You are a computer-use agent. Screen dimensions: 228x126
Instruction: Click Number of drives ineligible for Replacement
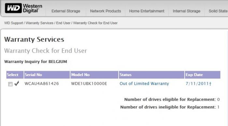coord(170,107)
